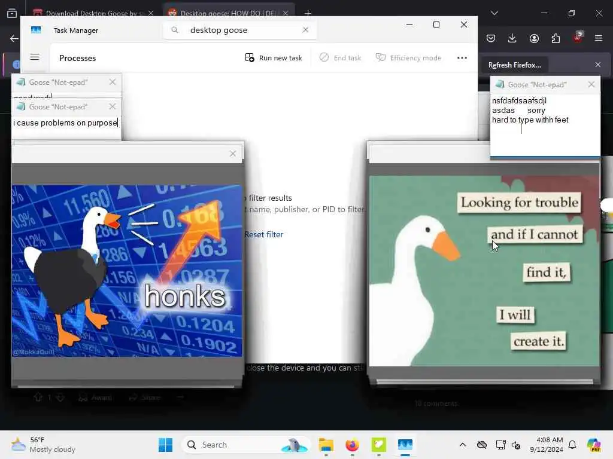Image resolution: width=613 pixels, height=459 pixels.
Task: Open Firefox account icon
Action: pyautogui.click(x=534, y=38)
